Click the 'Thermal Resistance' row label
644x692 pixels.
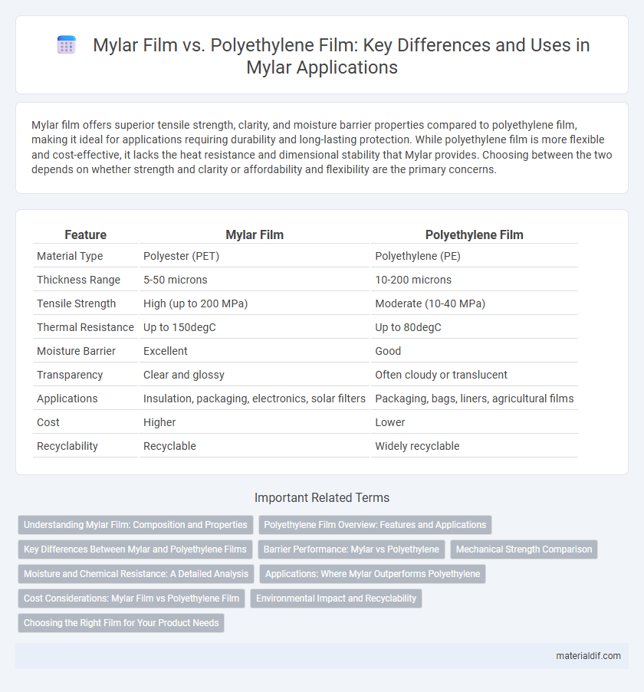[x=85, y=327]
